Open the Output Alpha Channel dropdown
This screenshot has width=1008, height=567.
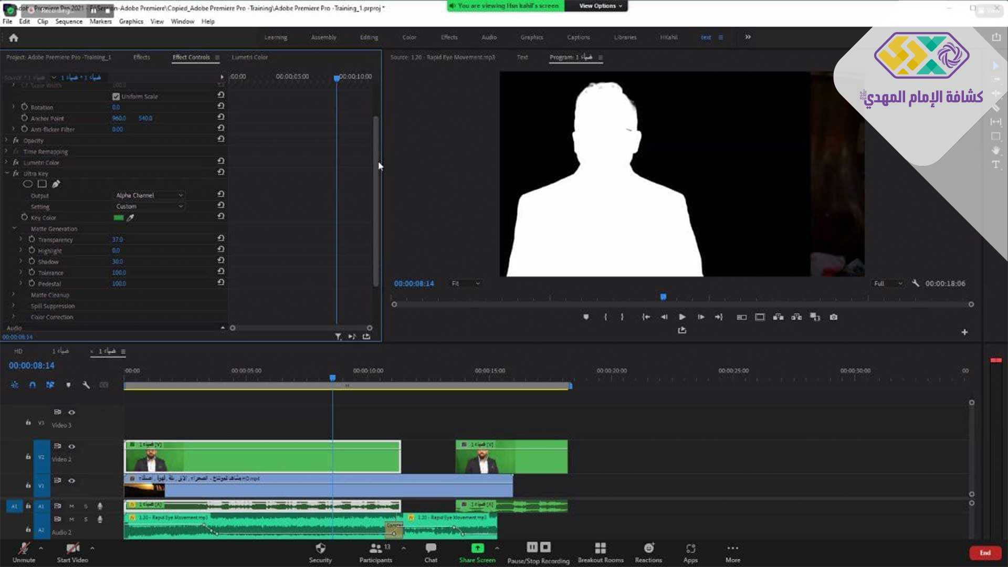pyautogui.click(x=149, y=195)
